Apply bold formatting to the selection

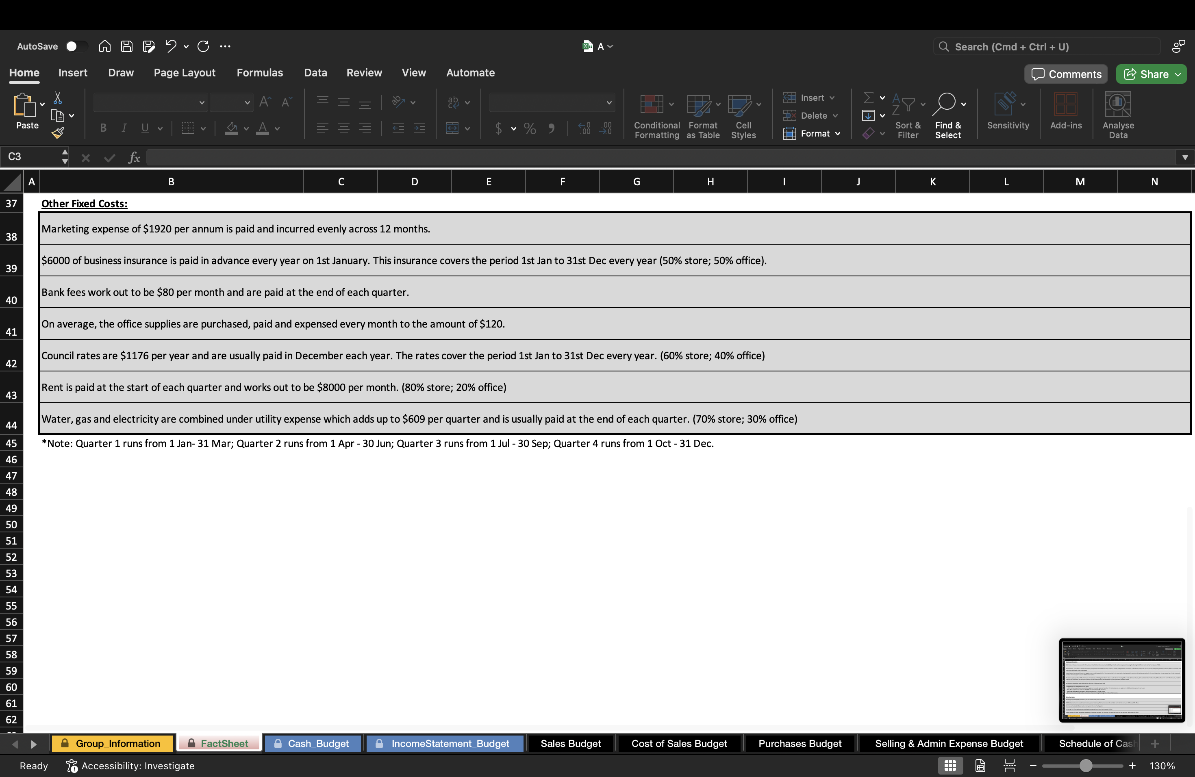103,128
